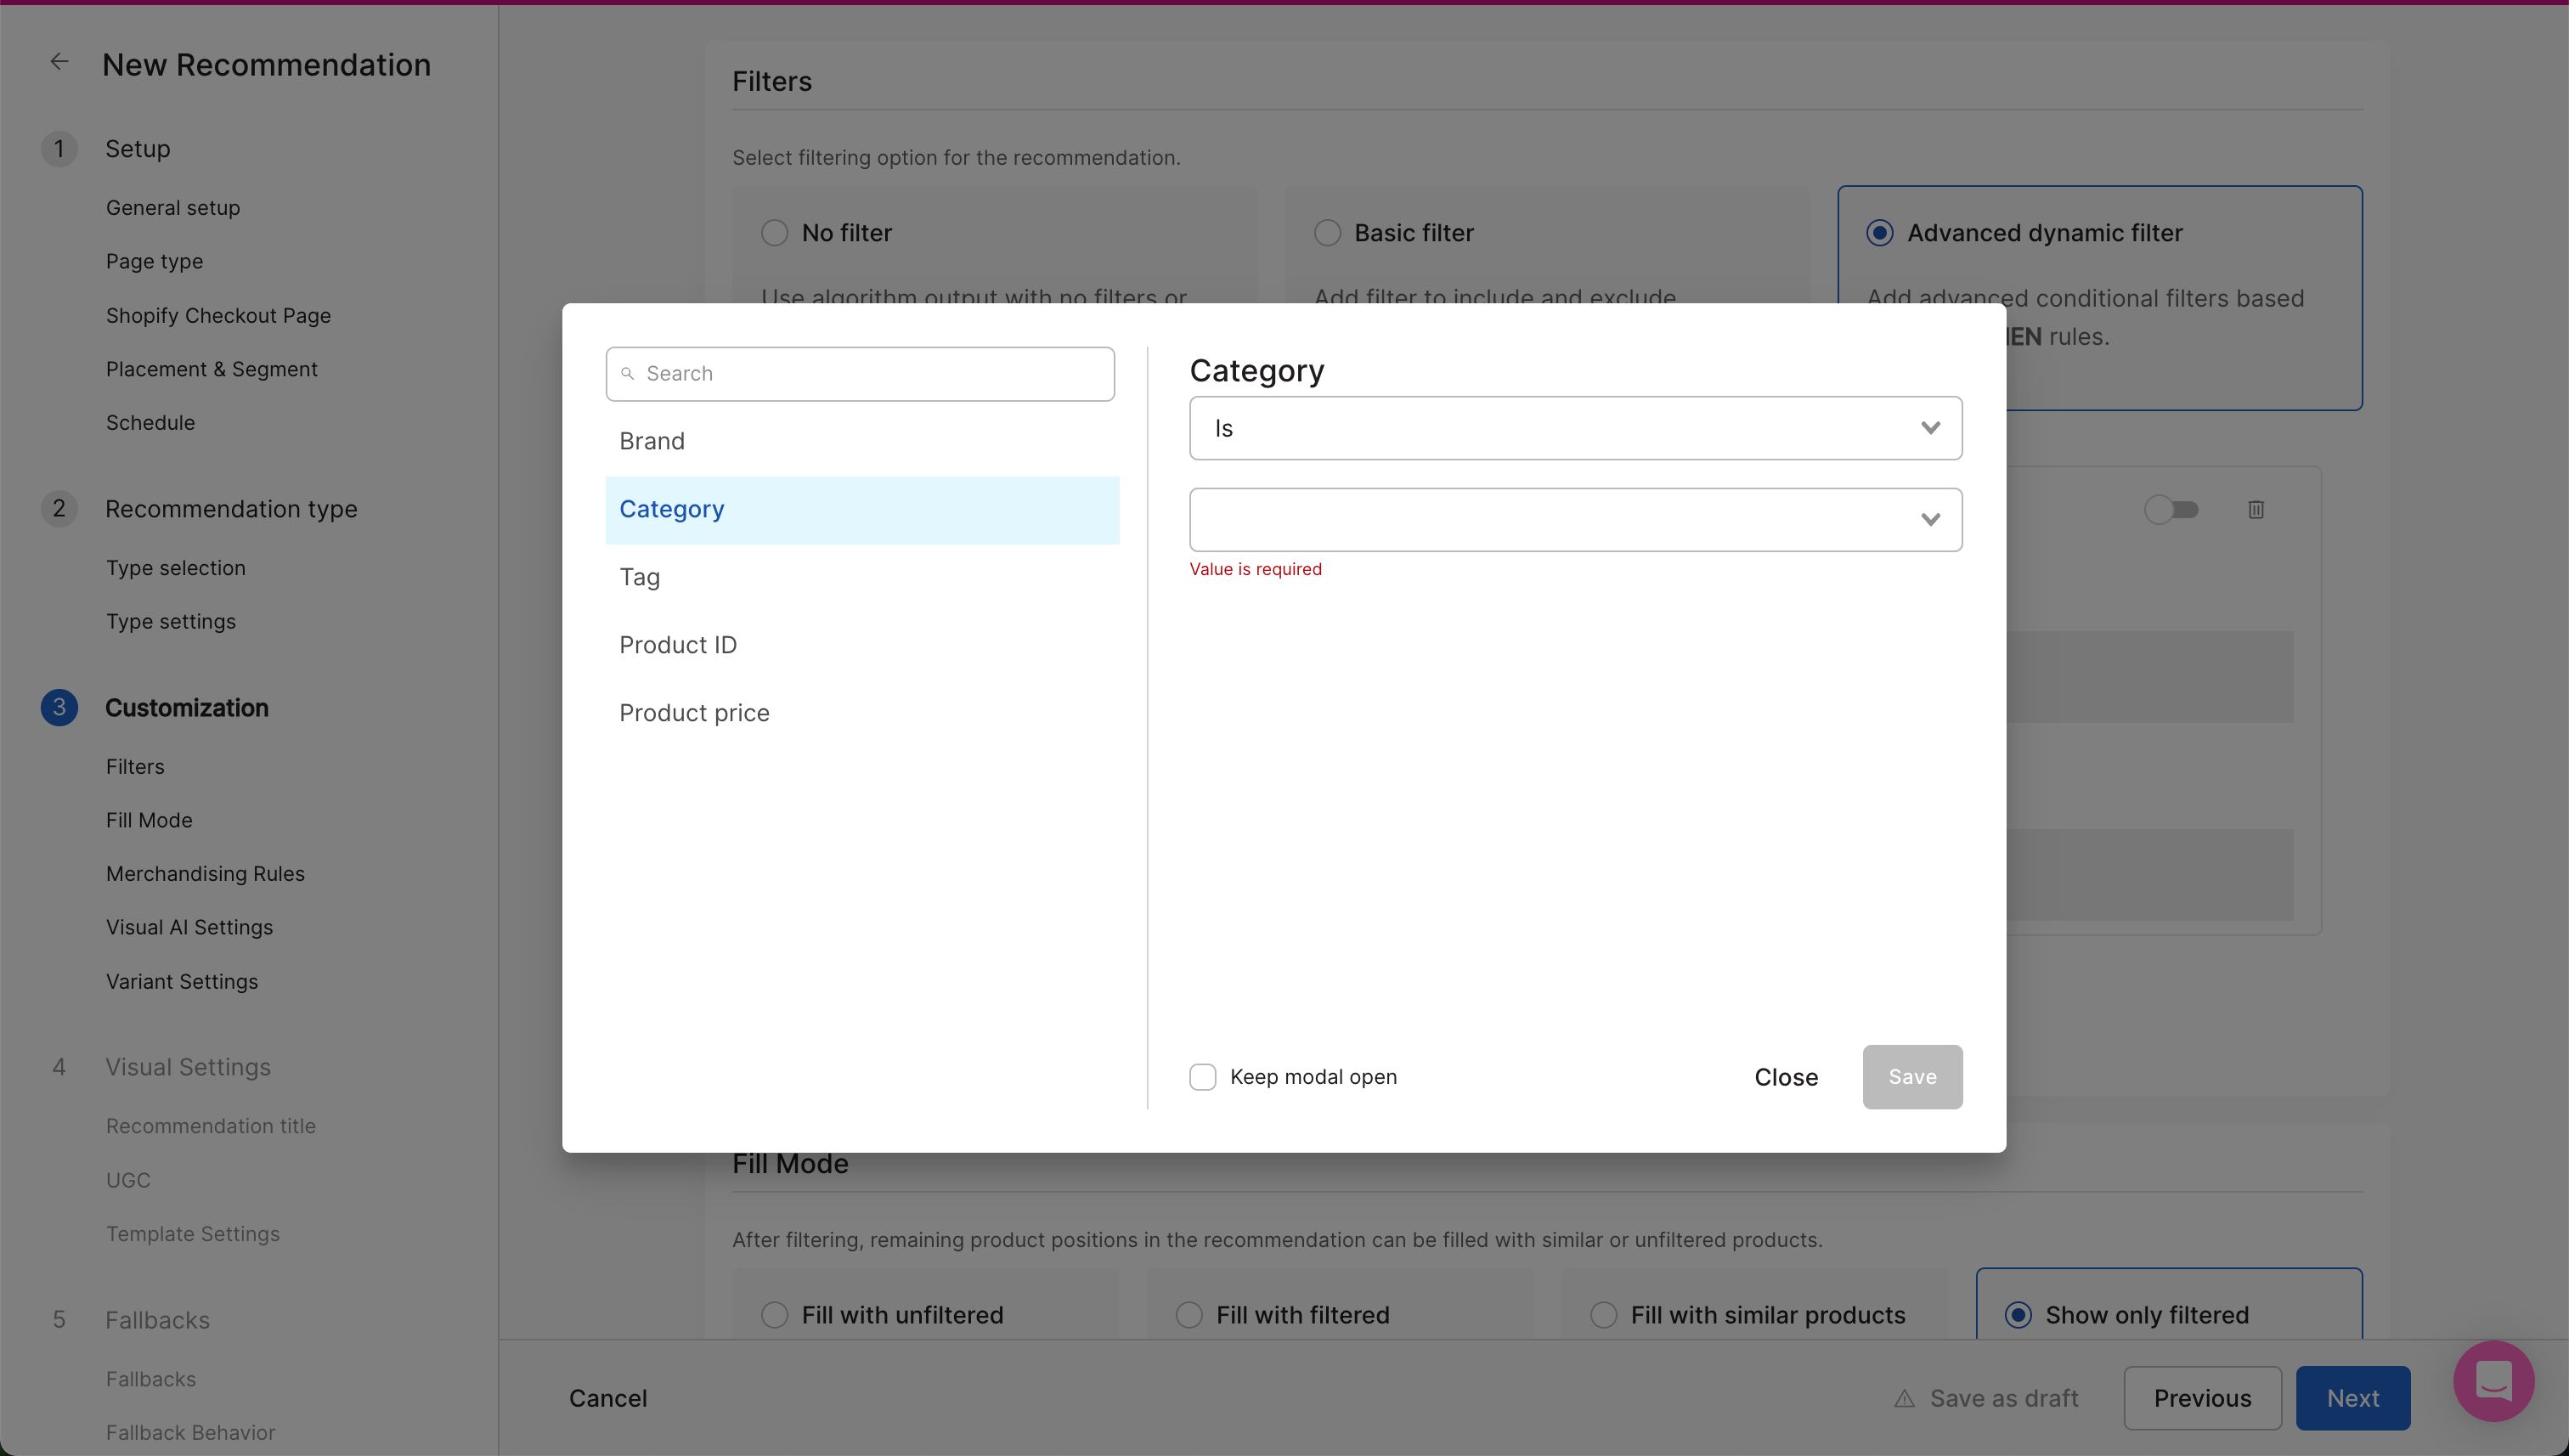Check the Keep modal open checkbox
The width and height of the screenshot is (2569, 1456).
tap(1202, 1077)
